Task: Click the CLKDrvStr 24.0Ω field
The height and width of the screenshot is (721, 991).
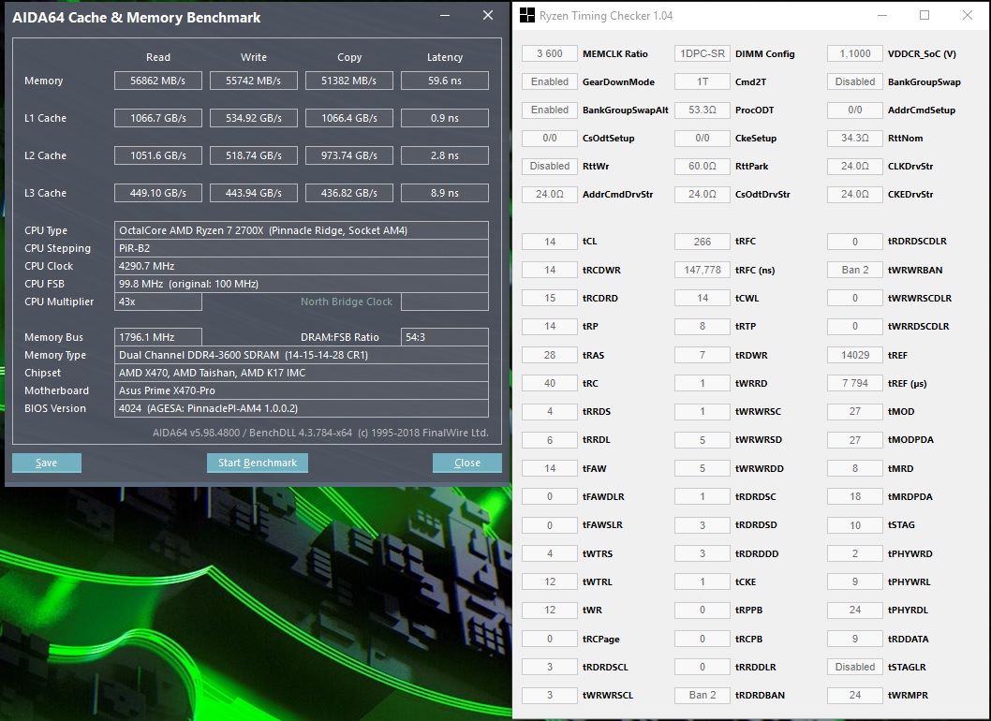Action: point(854,166)
